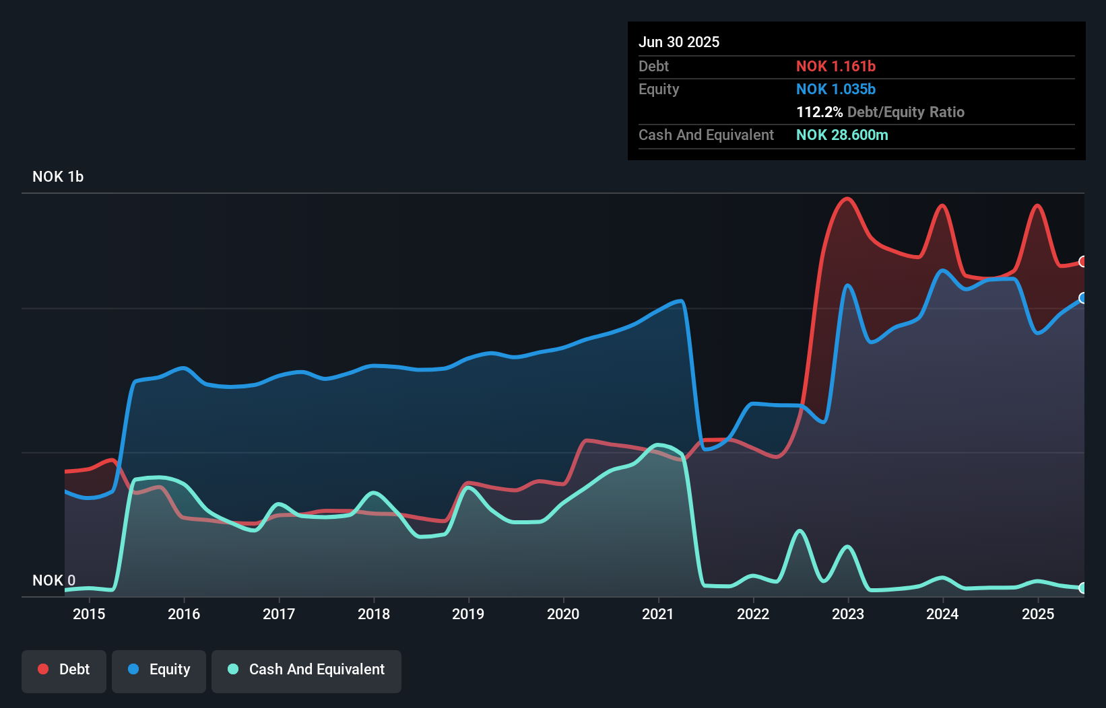Click the red Debt legend dot

(43, 669)
